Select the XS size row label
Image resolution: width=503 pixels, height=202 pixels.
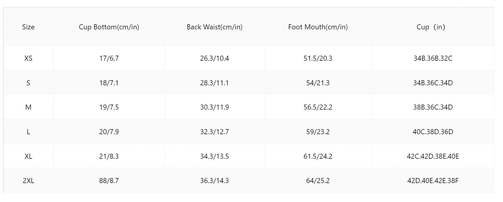point(28,58)
